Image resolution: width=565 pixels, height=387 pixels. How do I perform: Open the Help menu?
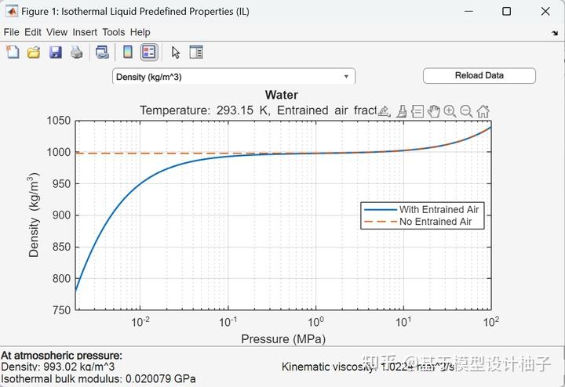click(x=140, y=32)
